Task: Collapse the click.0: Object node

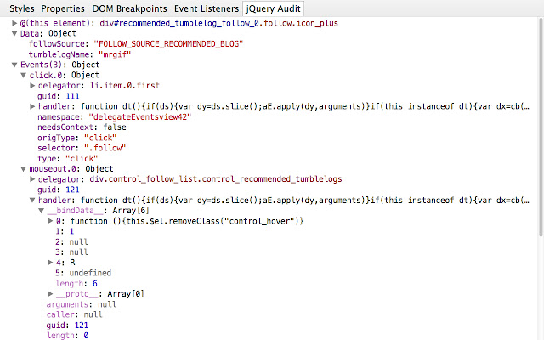Action: click(x=23, y=76)
